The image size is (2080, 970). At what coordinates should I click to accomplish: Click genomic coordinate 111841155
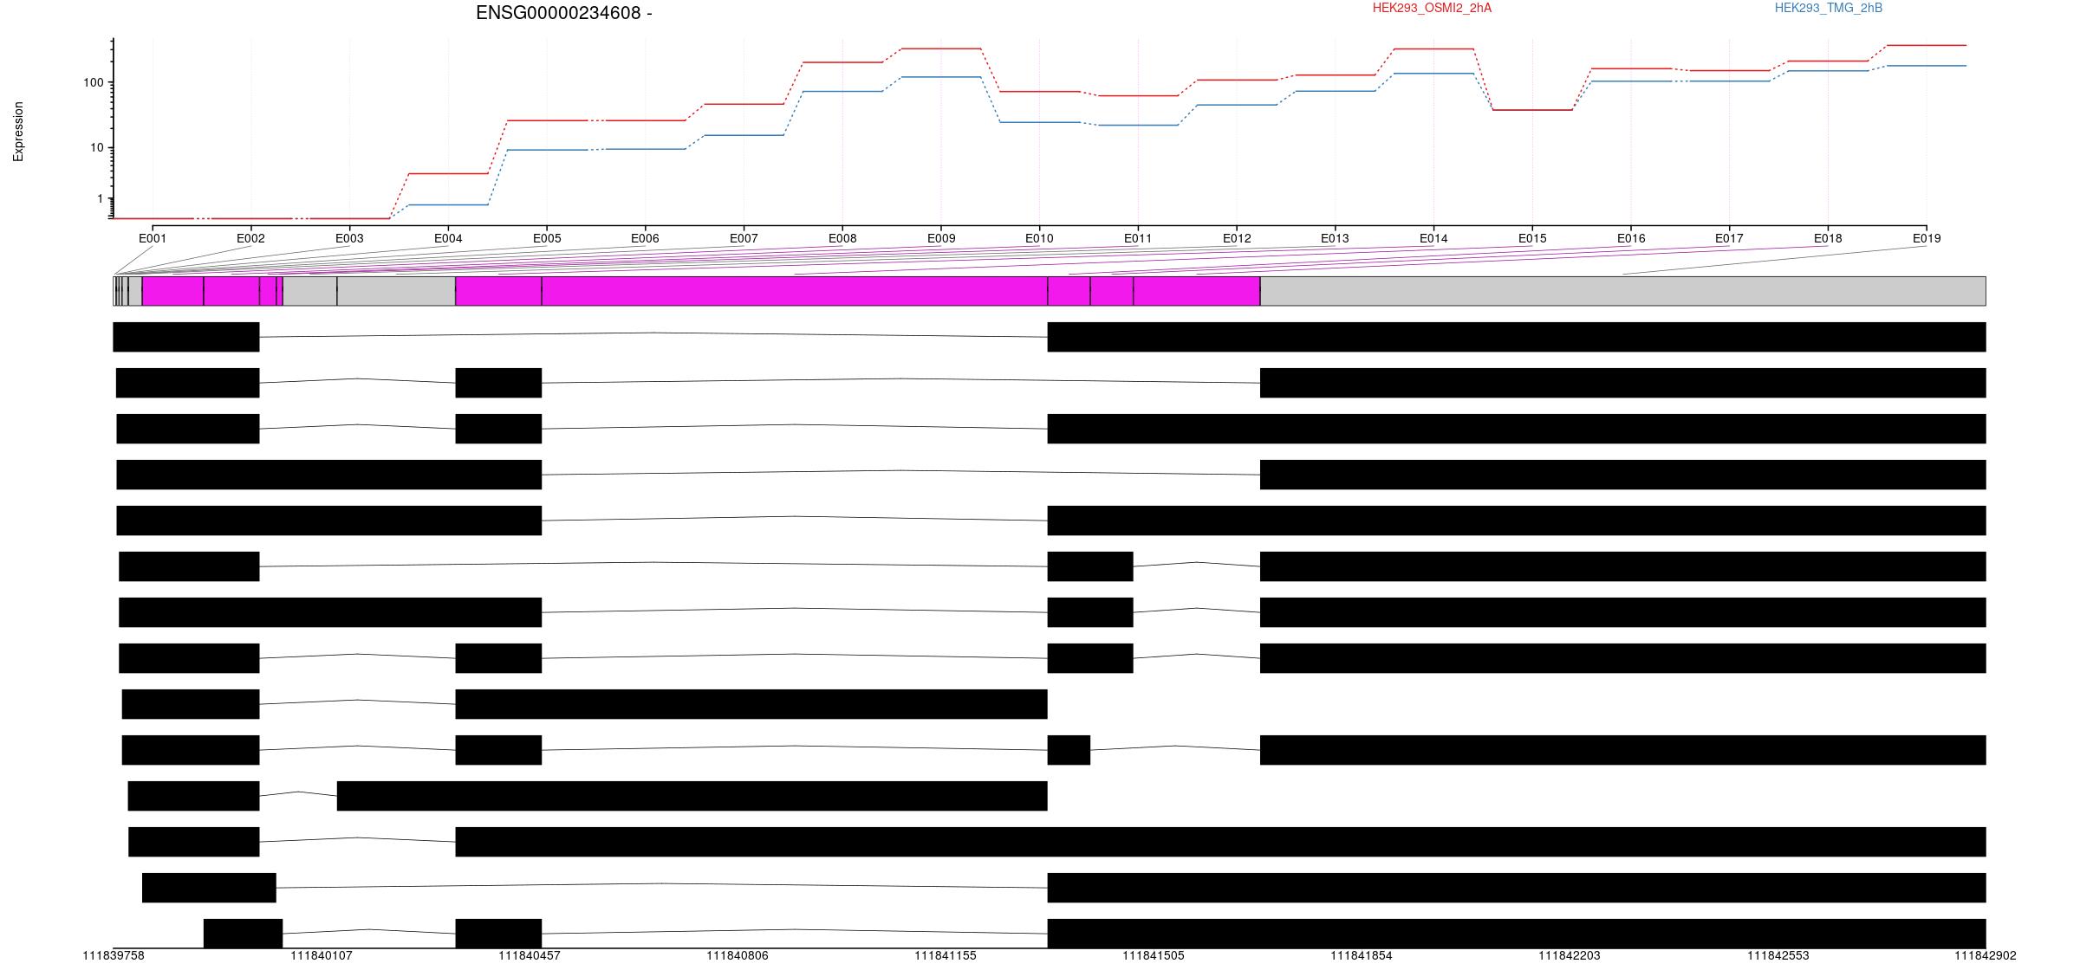coord(946,956)
